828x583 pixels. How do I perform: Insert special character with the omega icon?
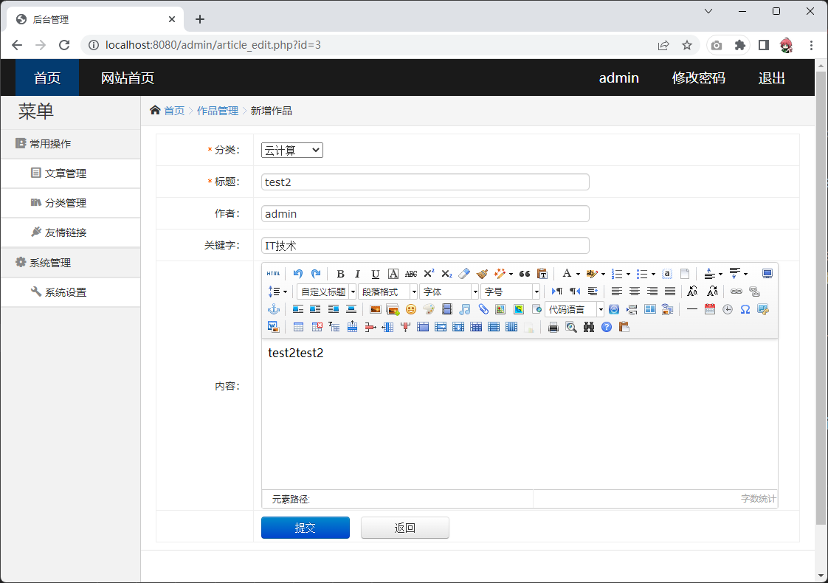[745, 309]
